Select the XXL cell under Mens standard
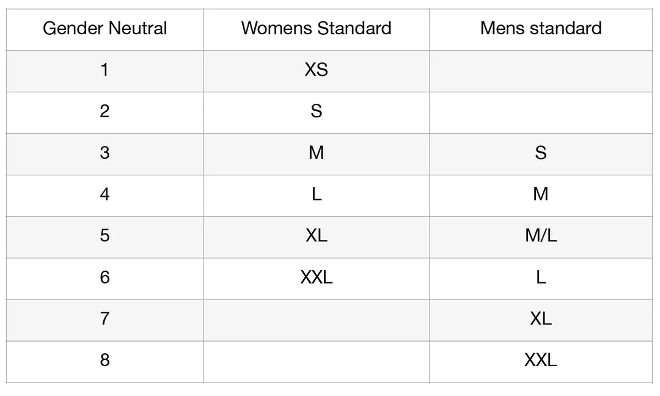 click(x=541, y=360)
